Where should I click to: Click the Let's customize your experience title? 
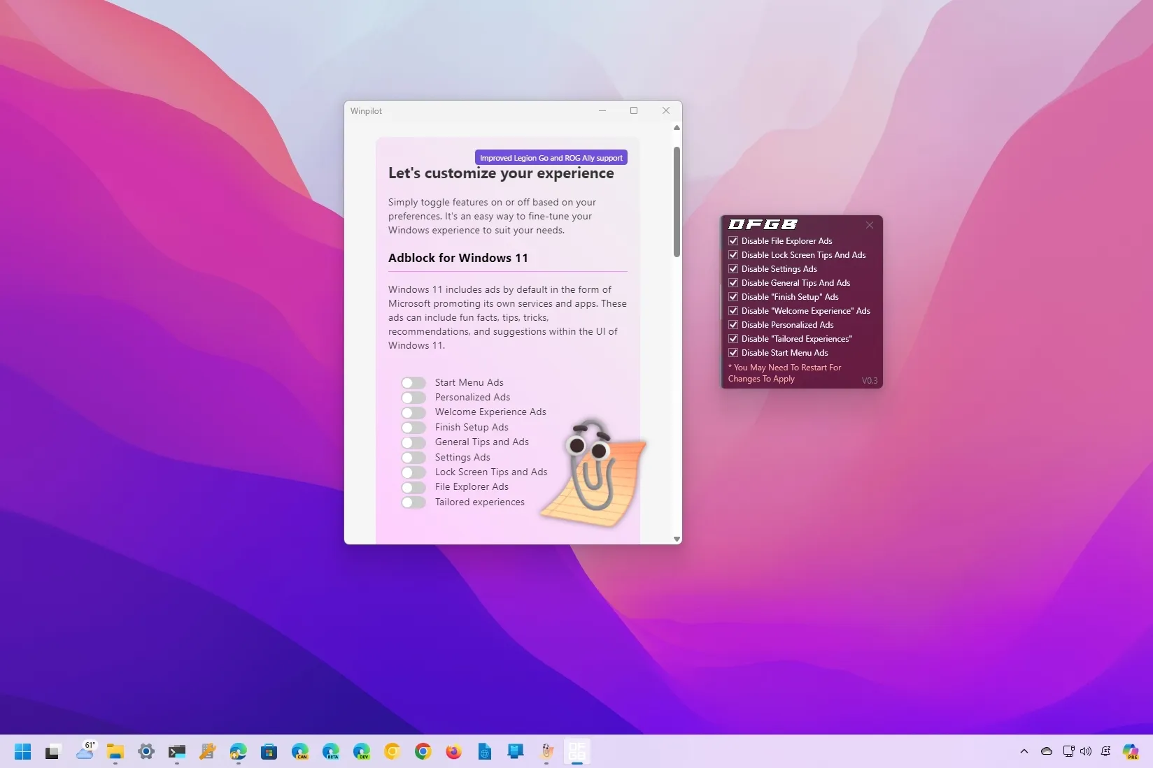pyautogui.click(x=501, y=173)
